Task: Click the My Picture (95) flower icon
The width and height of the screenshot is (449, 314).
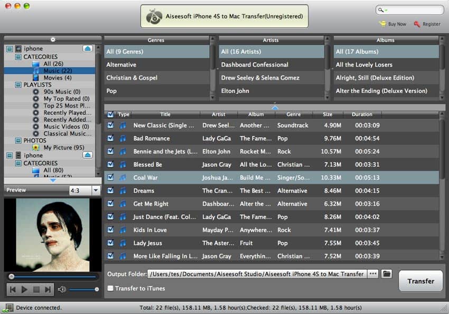Action: coord(36,148)
